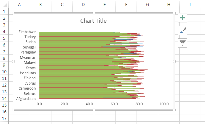Select column B header
The width and height of the screenshot is (205, 124).
(x=40, y=5)
